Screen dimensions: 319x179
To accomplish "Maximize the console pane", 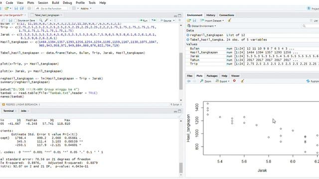I will [x=179, y=111].
